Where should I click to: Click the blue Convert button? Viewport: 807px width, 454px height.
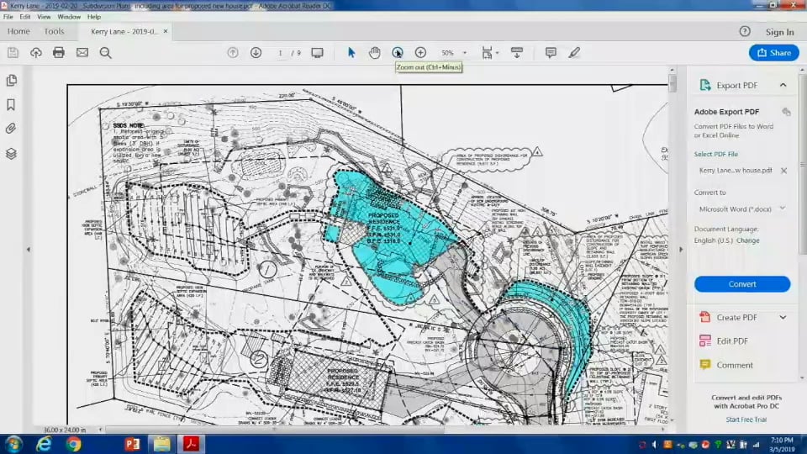[x=742, y=283]
